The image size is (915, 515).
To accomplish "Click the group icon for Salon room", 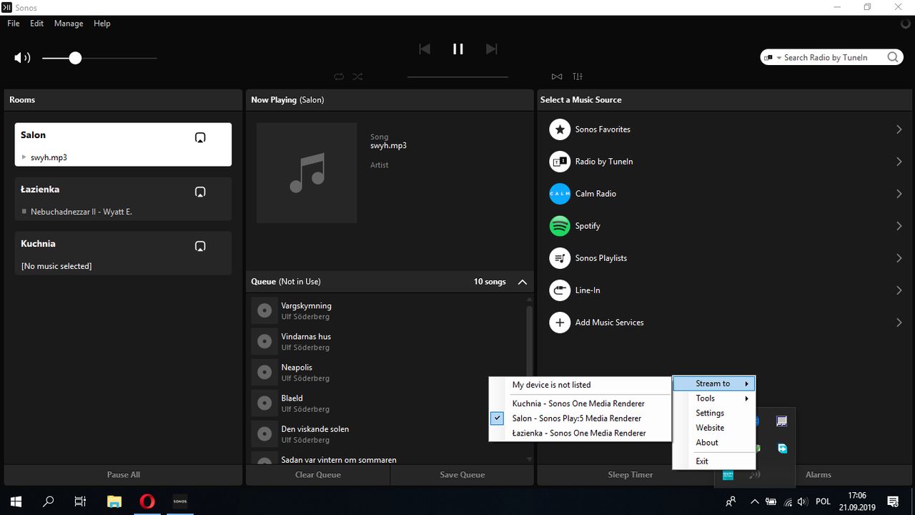I will coord(200,137).
